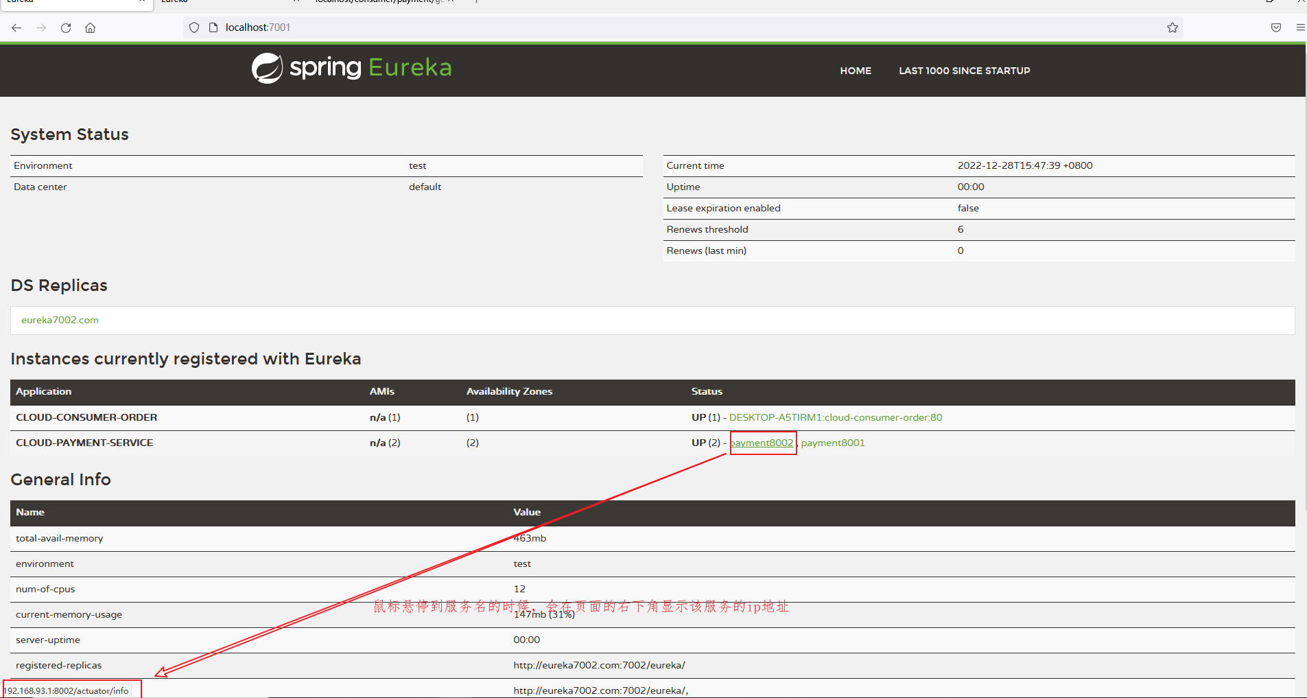Click the AMIs column header

[382, 391]
